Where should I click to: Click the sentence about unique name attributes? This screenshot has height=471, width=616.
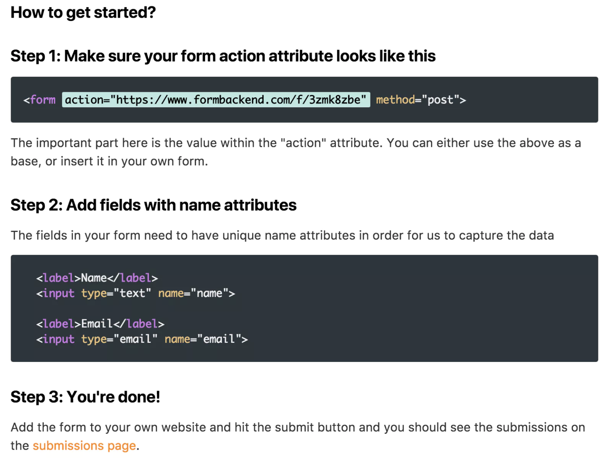(x=282, y=235)
